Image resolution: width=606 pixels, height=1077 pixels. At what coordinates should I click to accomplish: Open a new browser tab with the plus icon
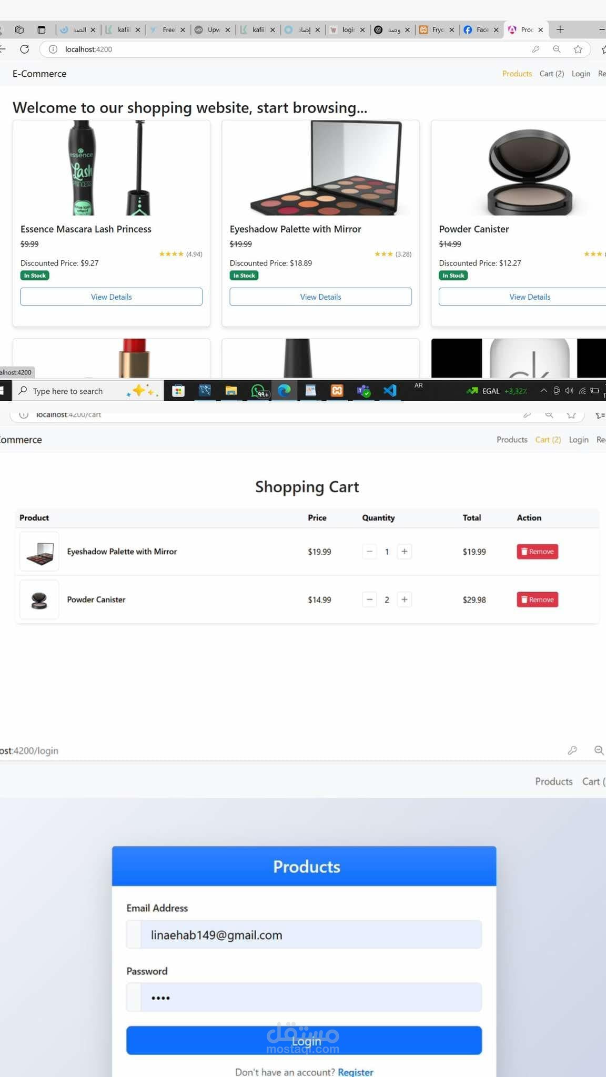[560, 29]
